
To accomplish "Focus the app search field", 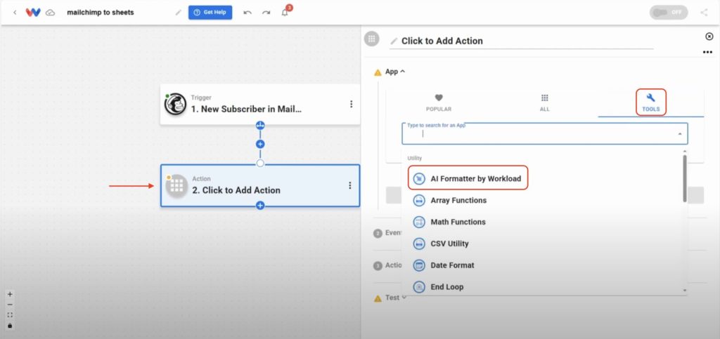I will (545, 134).
